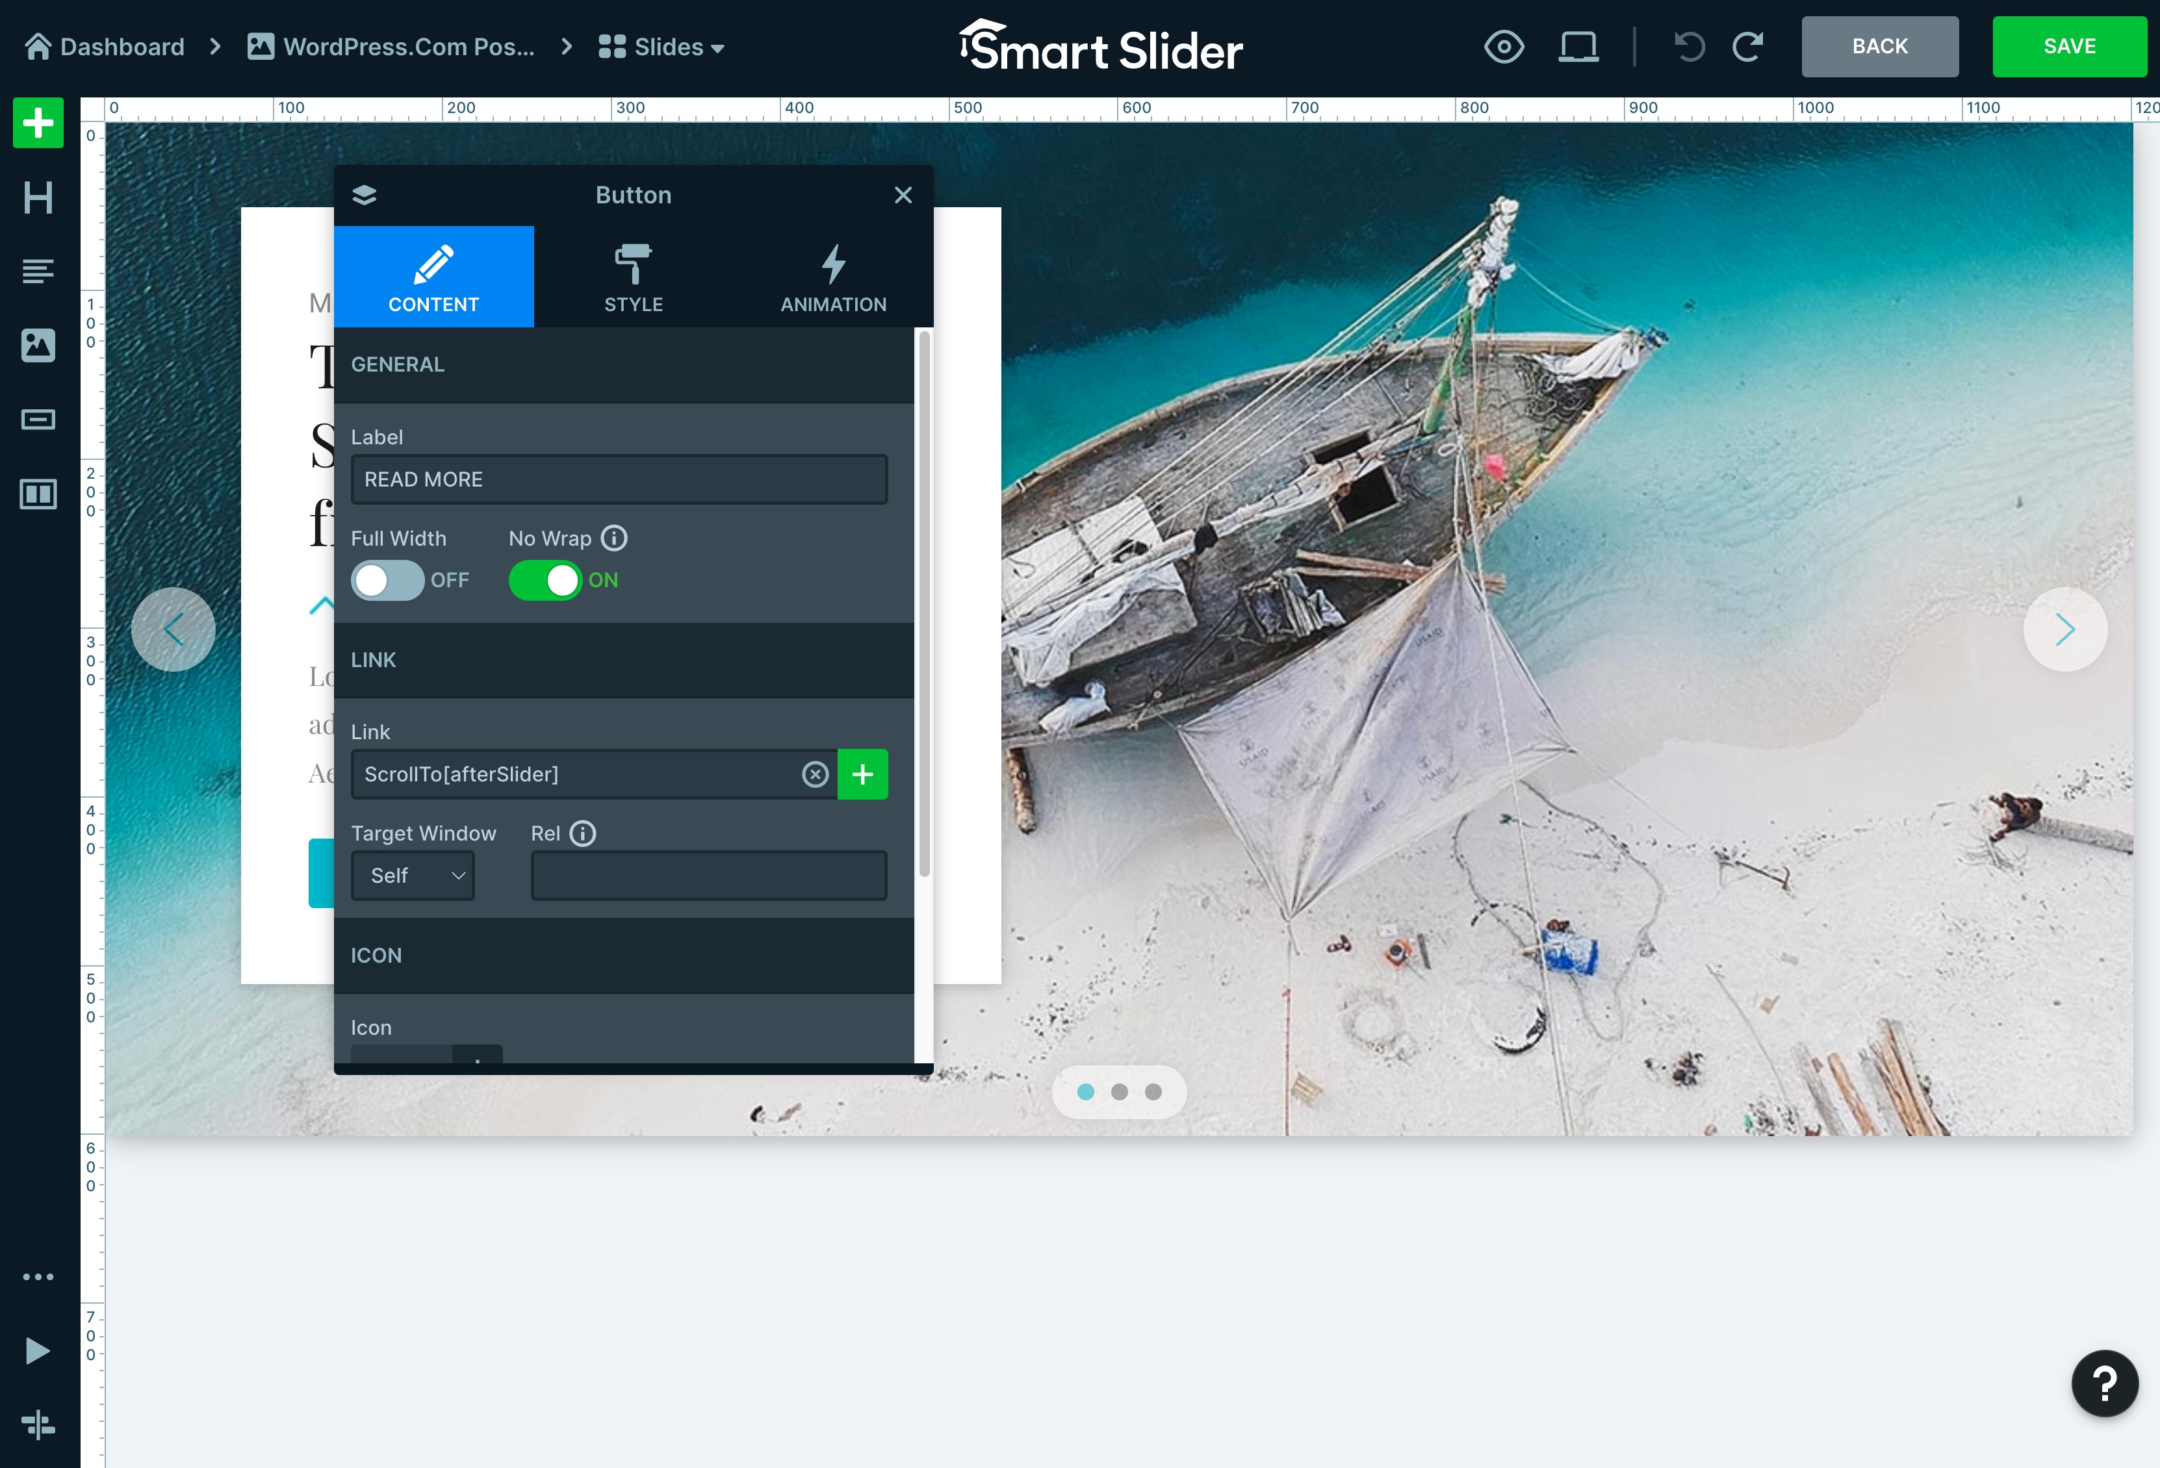The image size is (2160, 1468).
Task: Add a Button layer from sidebar
Action: point(38,420)
